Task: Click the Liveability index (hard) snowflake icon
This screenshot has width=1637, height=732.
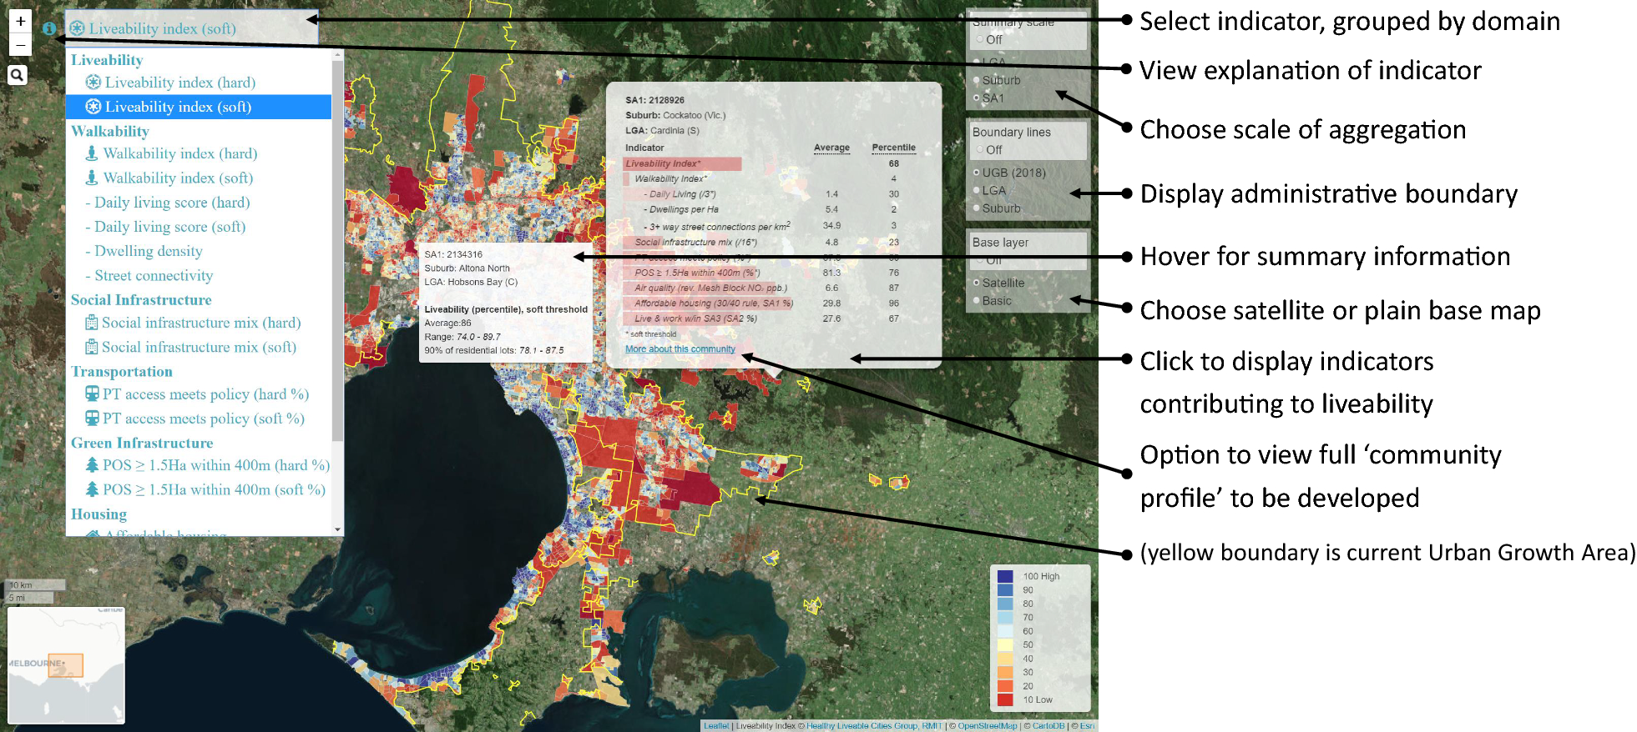Action: tap(93, 82)
